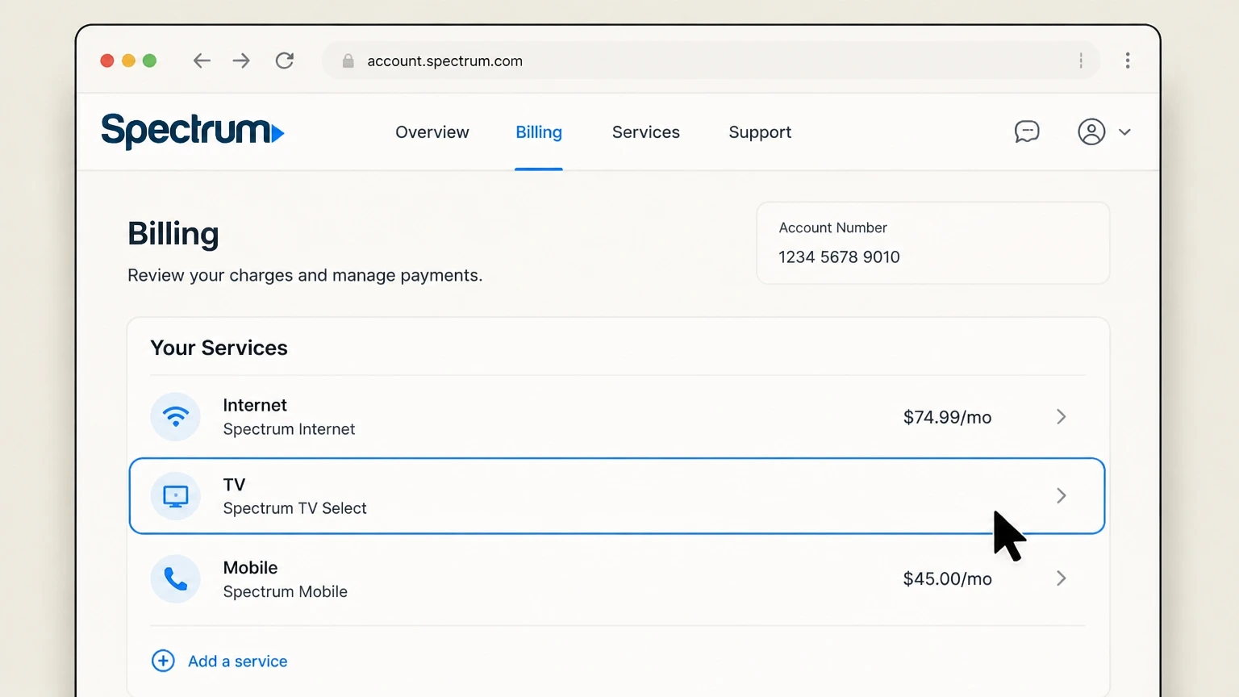Click the Mobile service title

250,568
